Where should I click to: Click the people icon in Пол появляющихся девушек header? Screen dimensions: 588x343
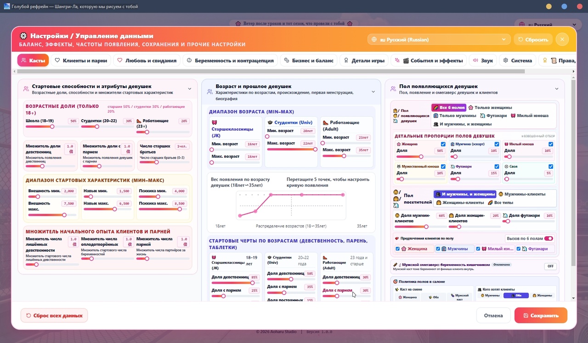point(393,89)
